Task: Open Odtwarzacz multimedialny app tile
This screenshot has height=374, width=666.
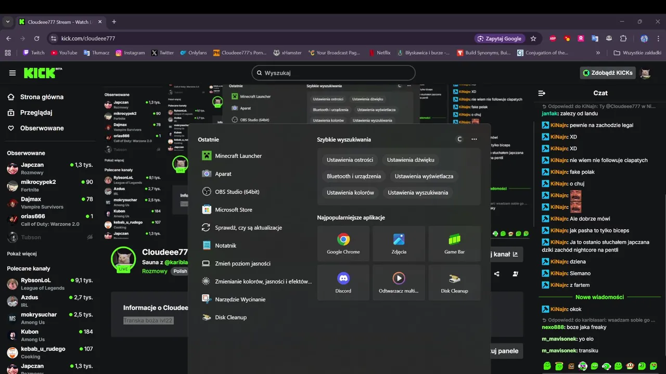Action: tap(399, 283)
